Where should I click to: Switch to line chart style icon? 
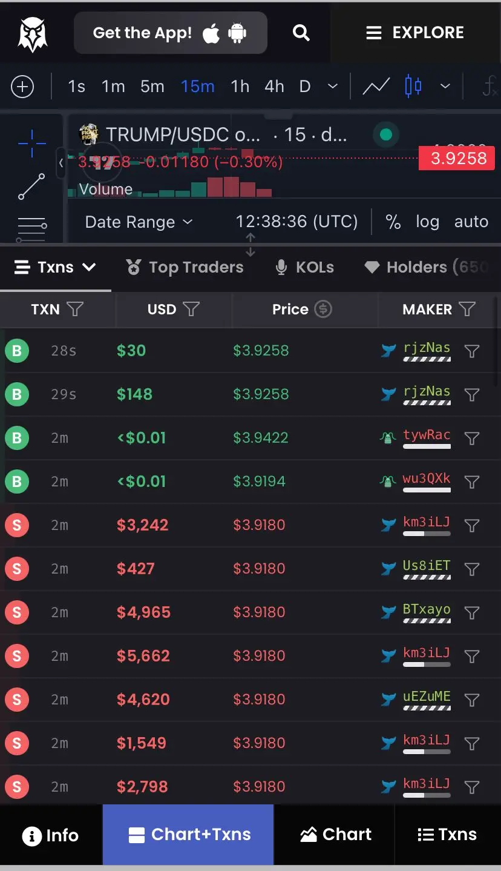(376, 87)
